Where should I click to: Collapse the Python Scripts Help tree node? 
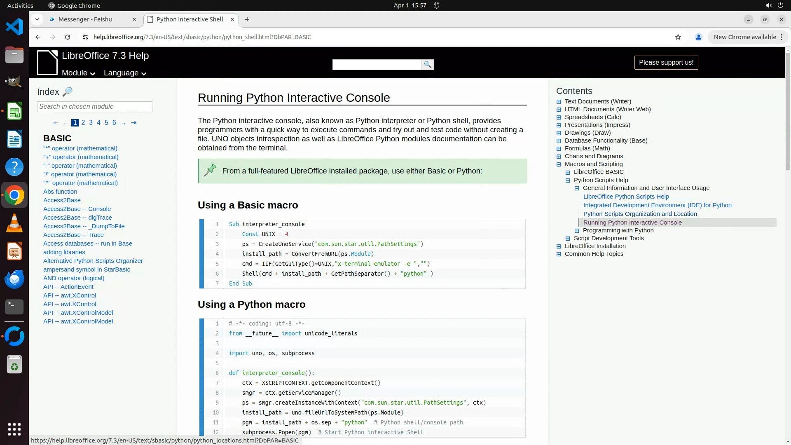click(x=568, y=180)
